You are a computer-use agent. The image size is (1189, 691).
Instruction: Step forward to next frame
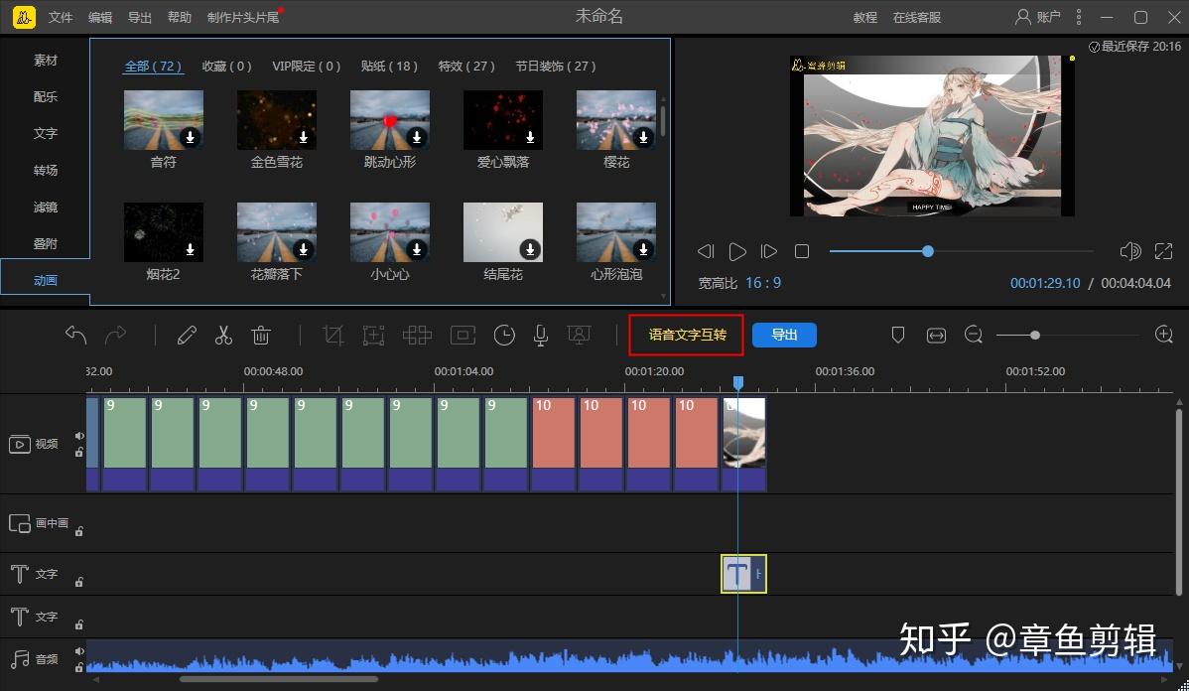click(x=769, y=251)
